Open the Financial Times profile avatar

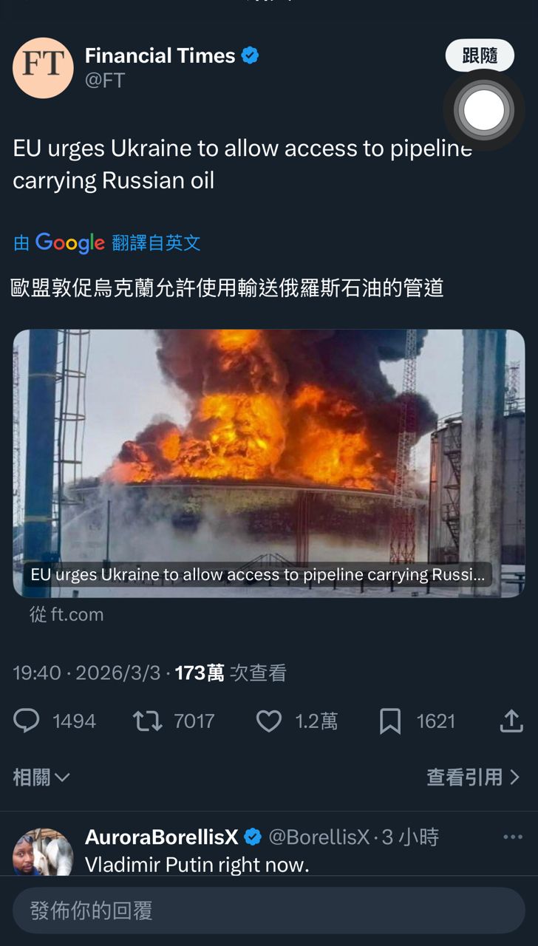[43, 68]
